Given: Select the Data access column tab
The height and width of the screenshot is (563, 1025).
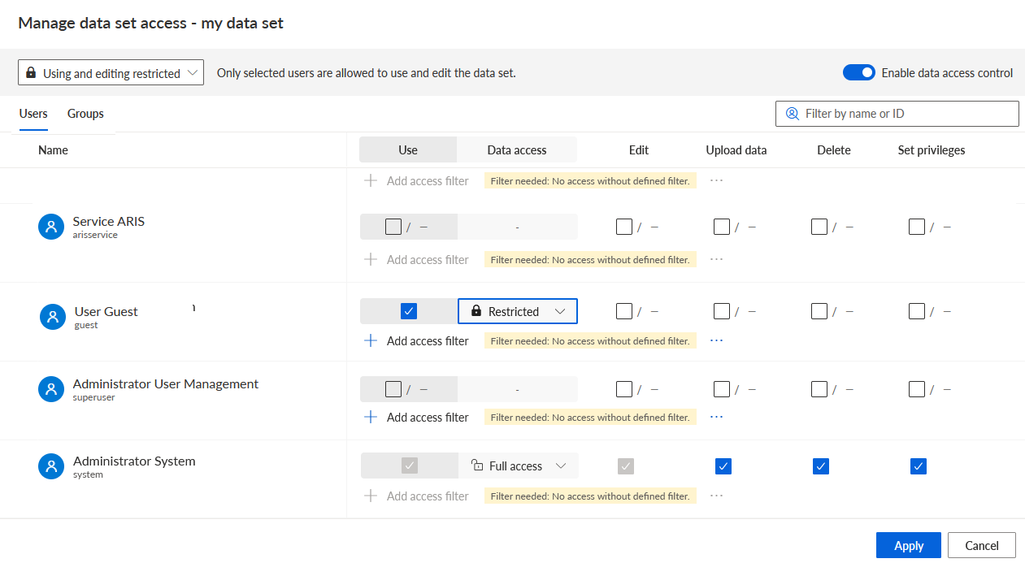Looking at the screenshot, I should point(517,150).
